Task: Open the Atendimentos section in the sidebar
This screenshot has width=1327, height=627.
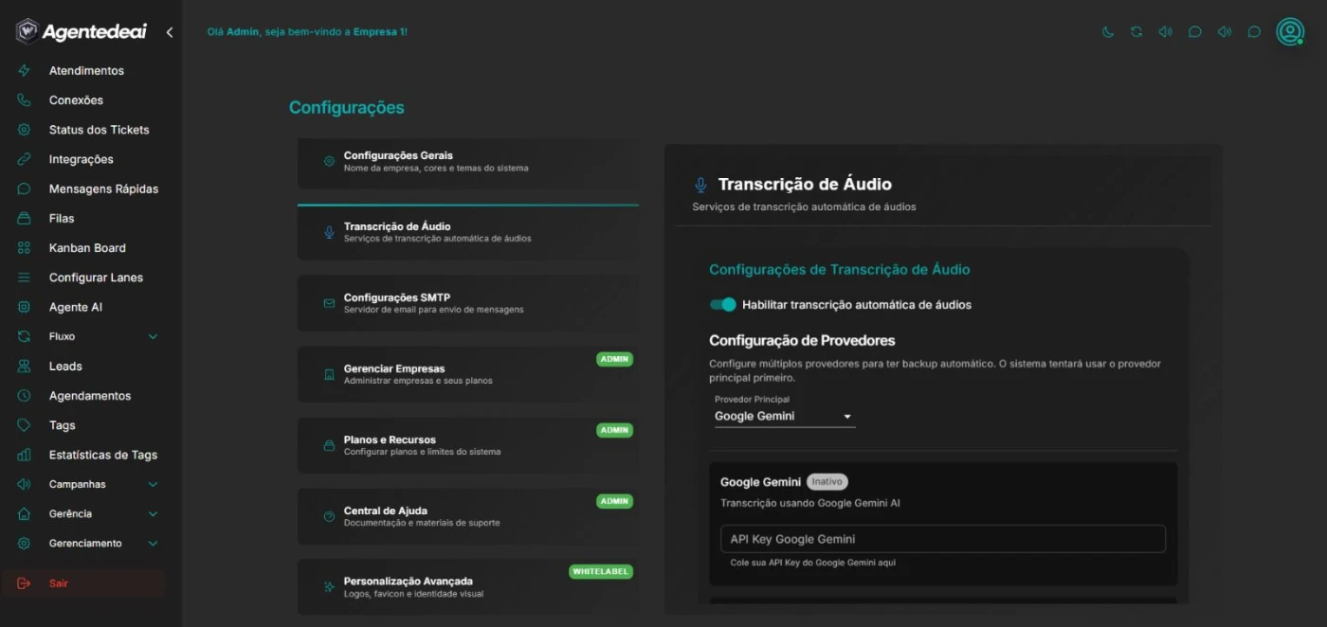Action: (86, 70)
